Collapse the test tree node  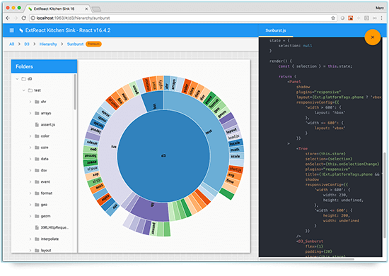point(24,90)
